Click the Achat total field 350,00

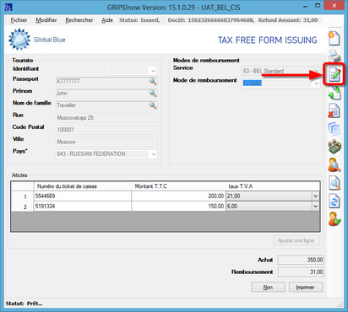[x=301, y=260]
